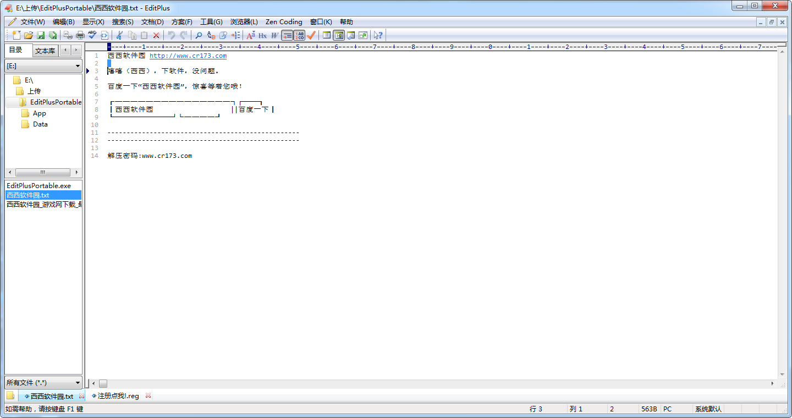Click the folder tree horizontal scrollbar
This screenshot has height=418, width=792.
(x=43, y=172)
